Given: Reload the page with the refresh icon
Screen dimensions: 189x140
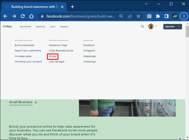Looking at the screenshot, I should (23, 16).
